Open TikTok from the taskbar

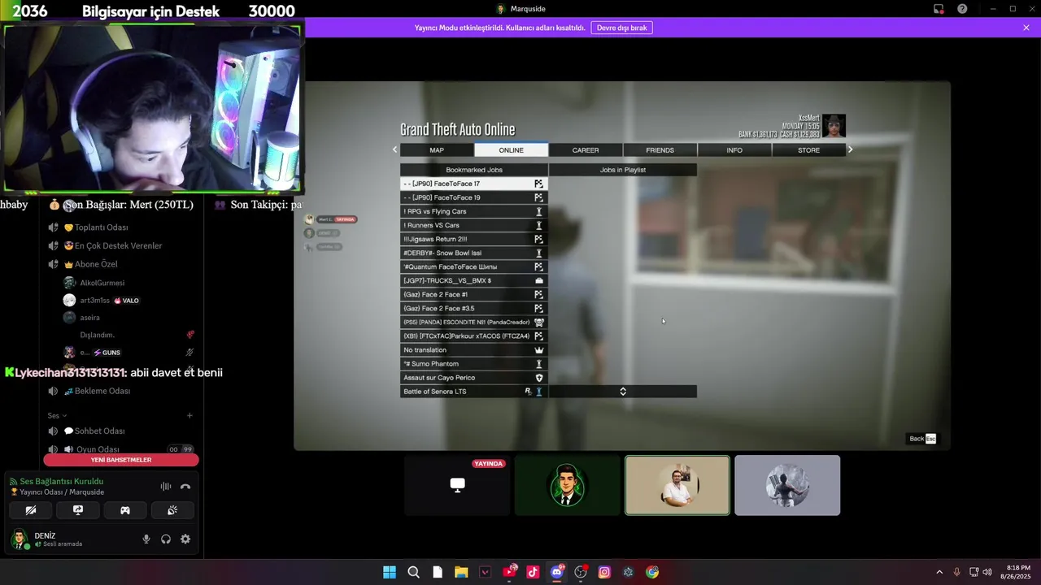533,572
